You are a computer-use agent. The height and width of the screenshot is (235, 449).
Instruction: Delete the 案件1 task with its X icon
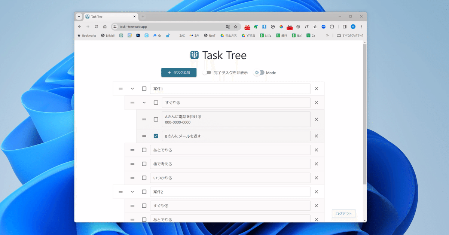point(316,89)
